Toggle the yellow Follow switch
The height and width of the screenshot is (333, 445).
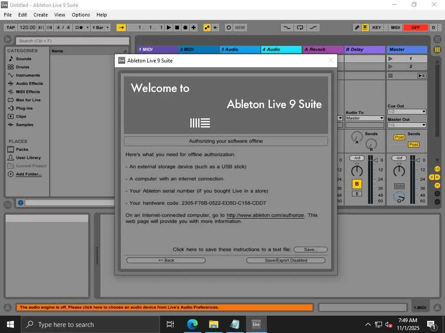[x=122, y=27]
